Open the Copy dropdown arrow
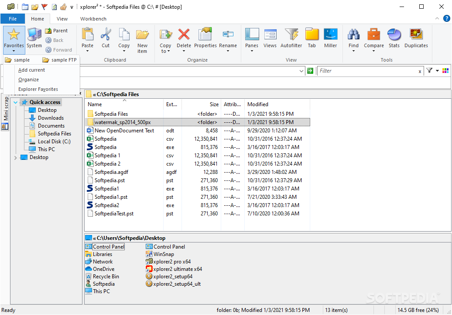 pyautogui.click(x=124, y=51)
